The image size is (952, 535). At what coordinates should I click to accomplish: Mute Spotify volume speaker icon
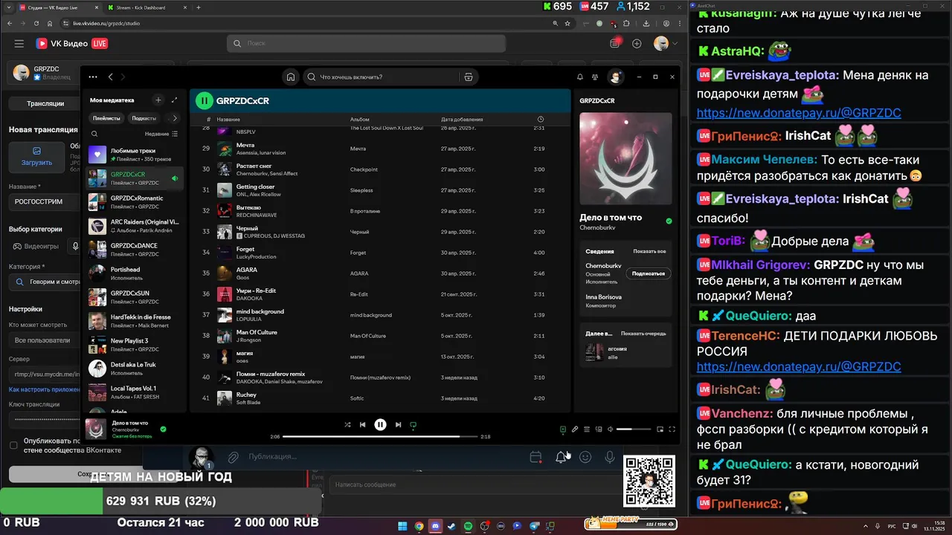[611, 429]
